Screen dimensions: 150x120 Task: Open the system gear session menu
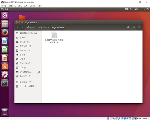(147, 9)
